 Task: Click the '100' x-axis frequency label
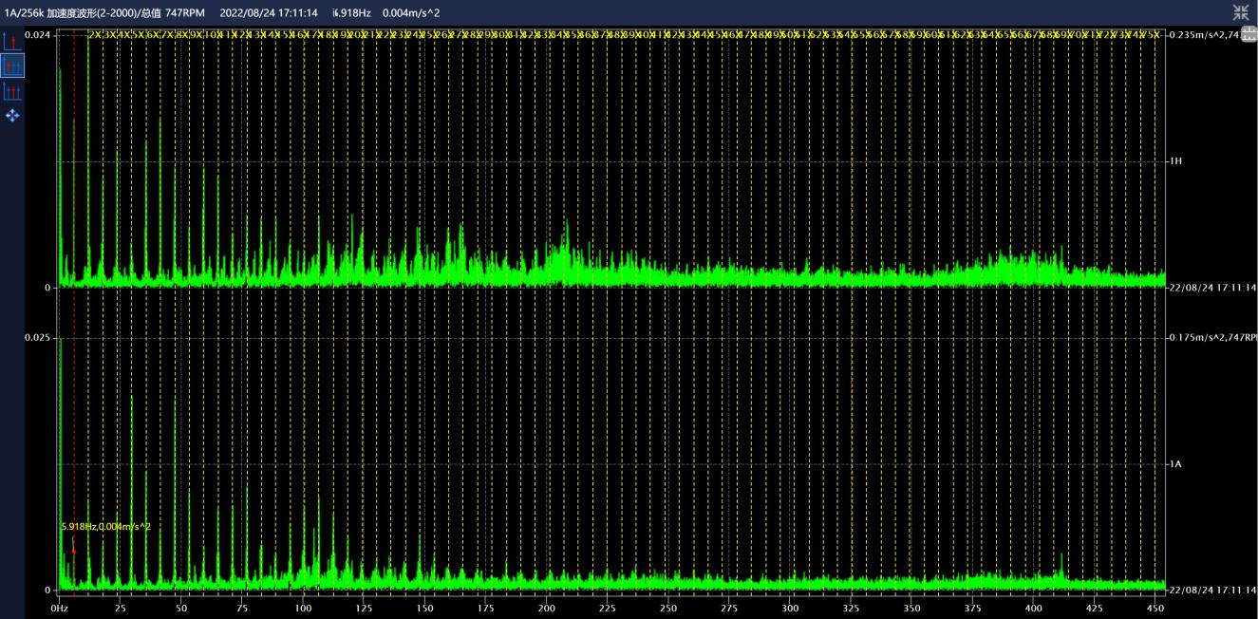pyautogui.click(x=303, y=608)
